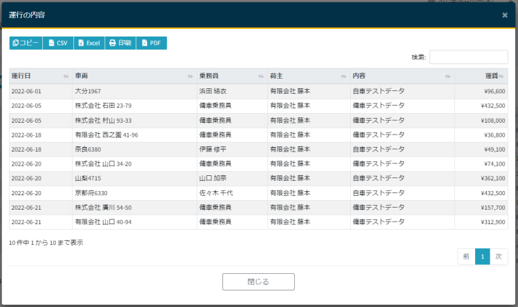Image resolution: width=518 pixels, height=307 pixels.
Task: Close dialog with the X icon
Action: 504,14
